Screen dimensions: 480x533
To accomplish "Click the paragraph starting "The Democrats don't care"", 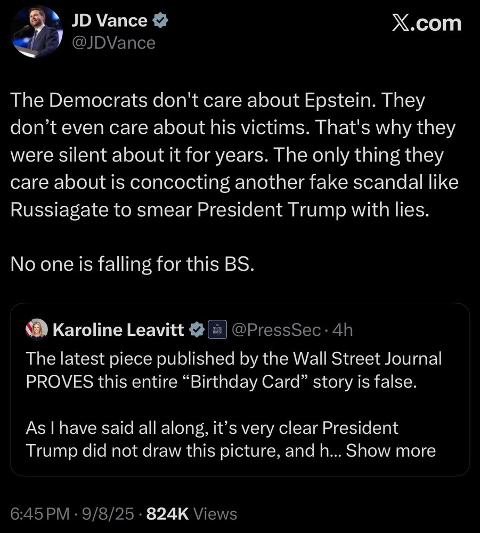I will click(234, 155).
